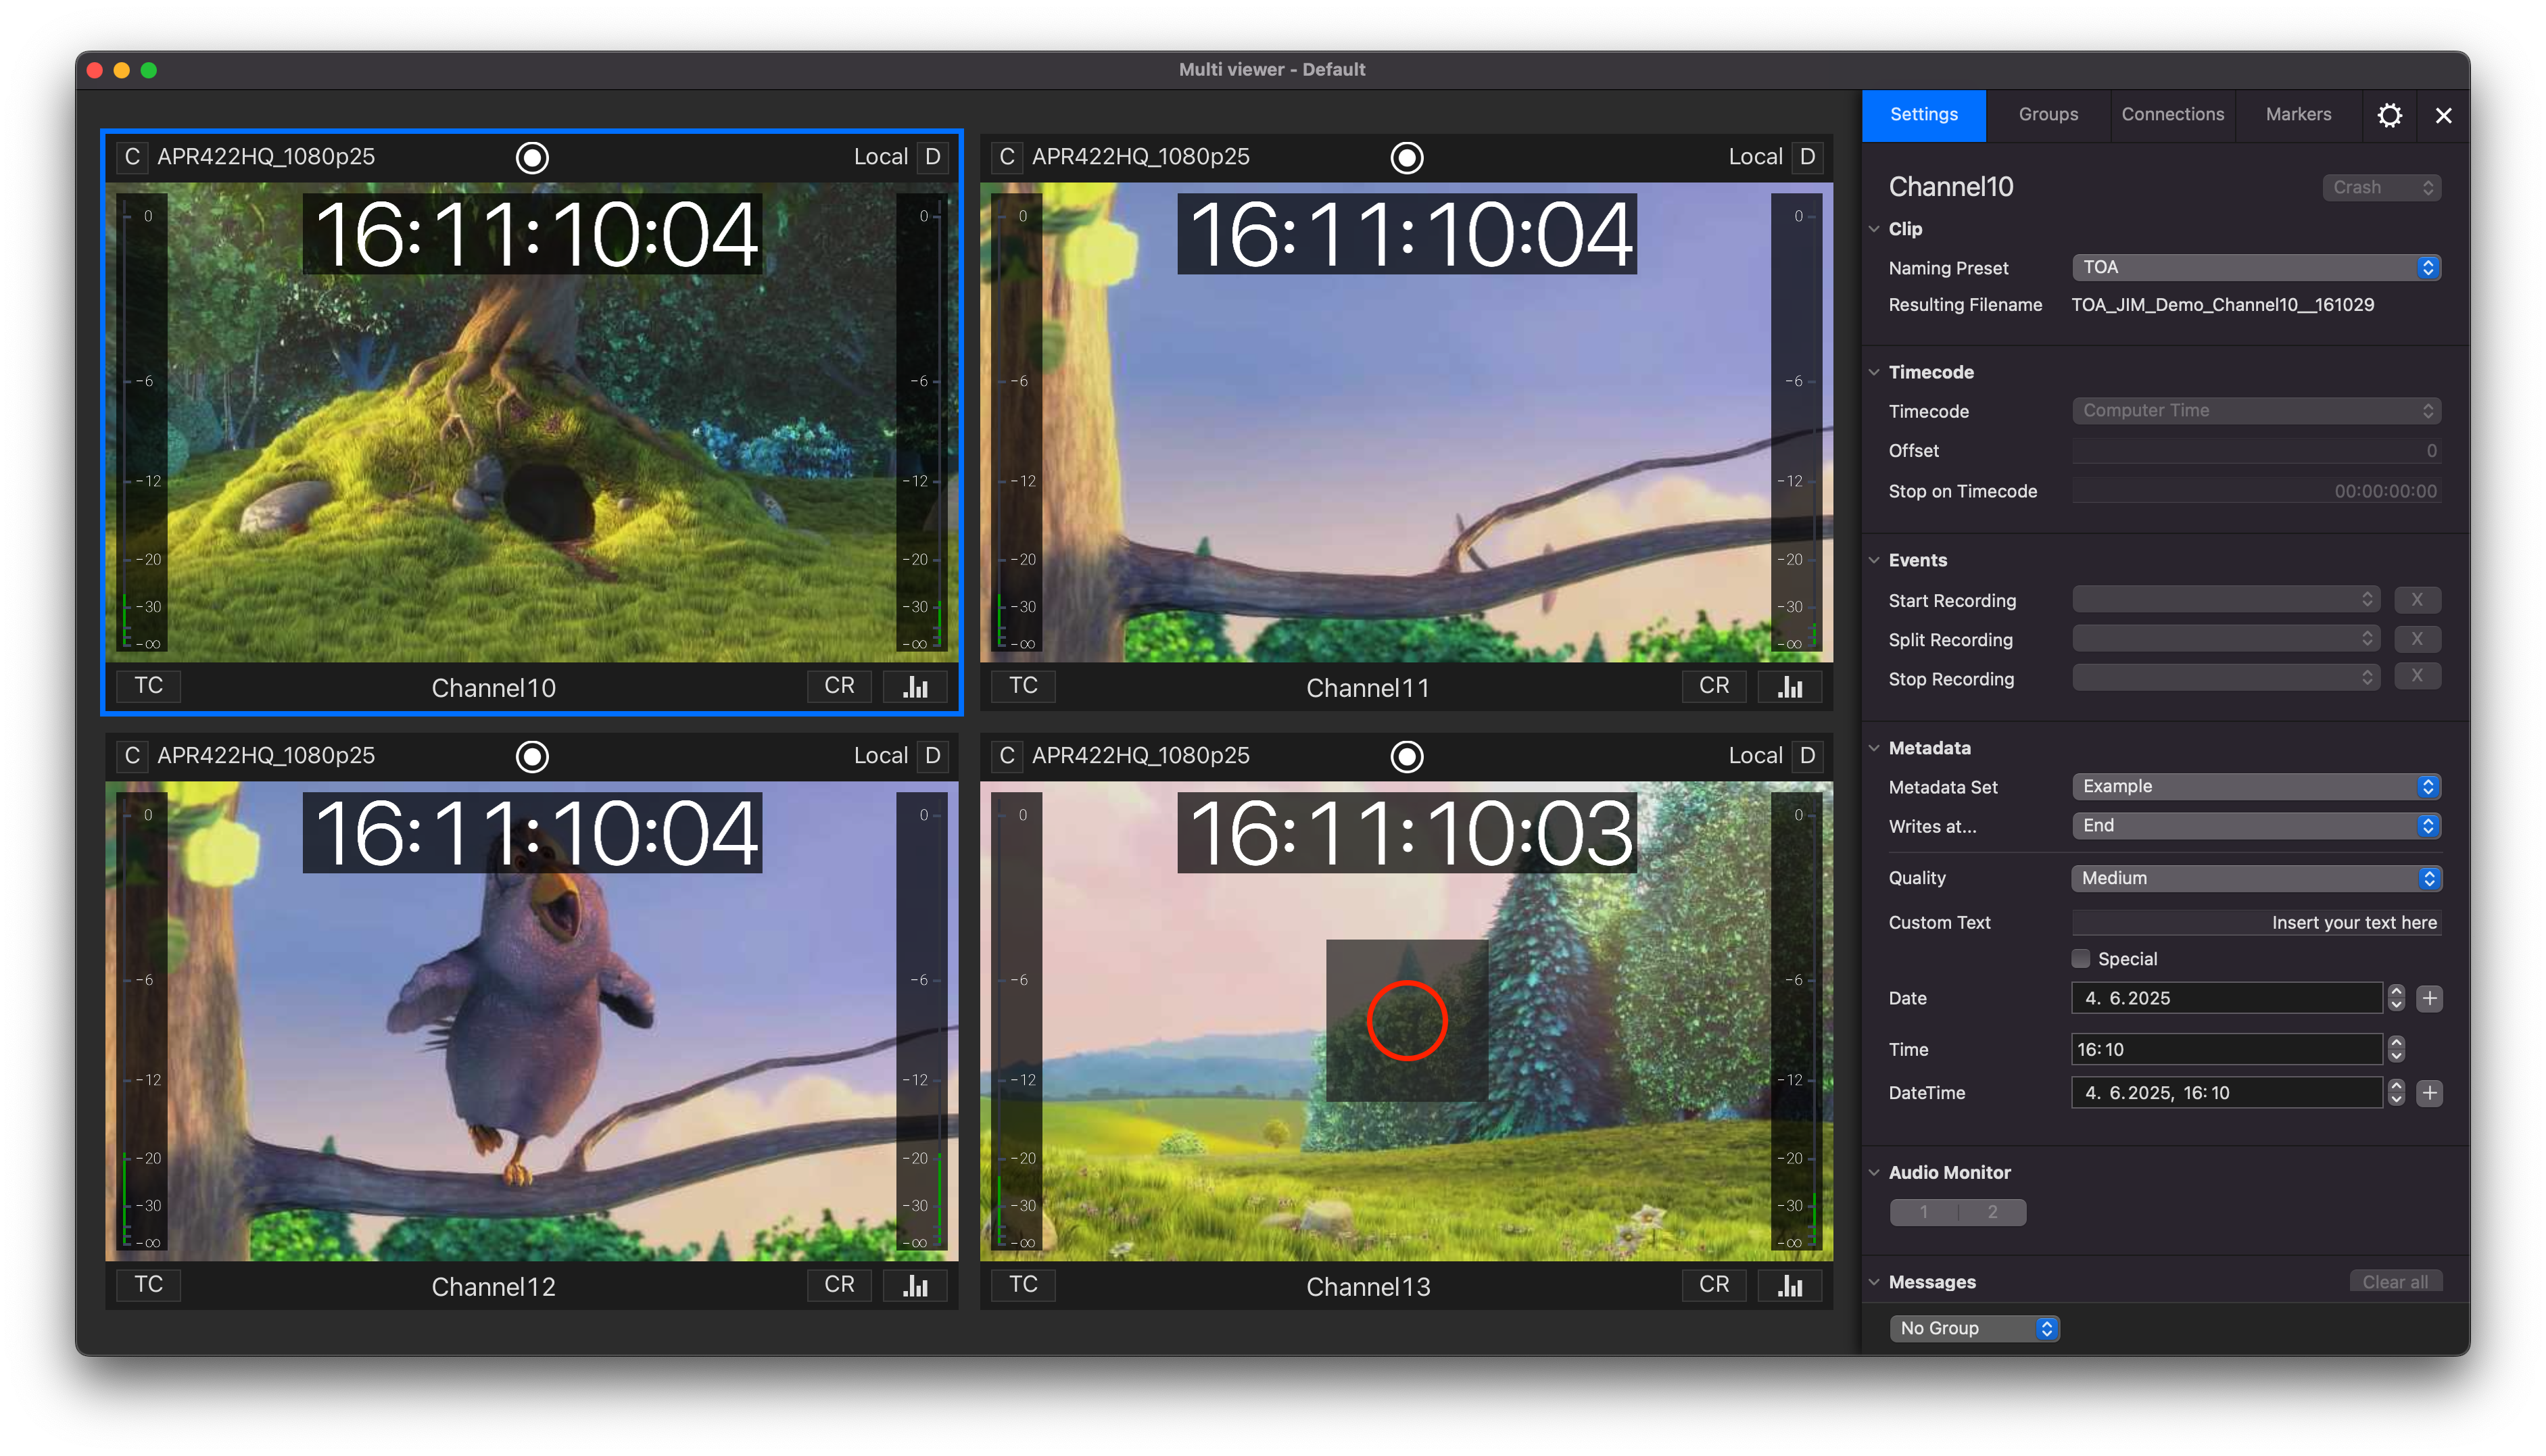Click the record indicator icon on Channel11
2546x1456 pixels.
pos(1407,157)
